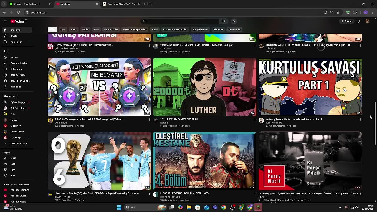
Task: Open the YouTube hamburger guide menu
Action: 5,21
